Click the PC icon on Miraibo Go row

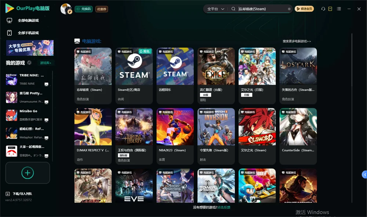pyautogui.click(x=46, y=120)
